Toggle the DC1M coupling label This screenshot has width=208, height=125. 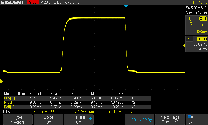(202, 39)
